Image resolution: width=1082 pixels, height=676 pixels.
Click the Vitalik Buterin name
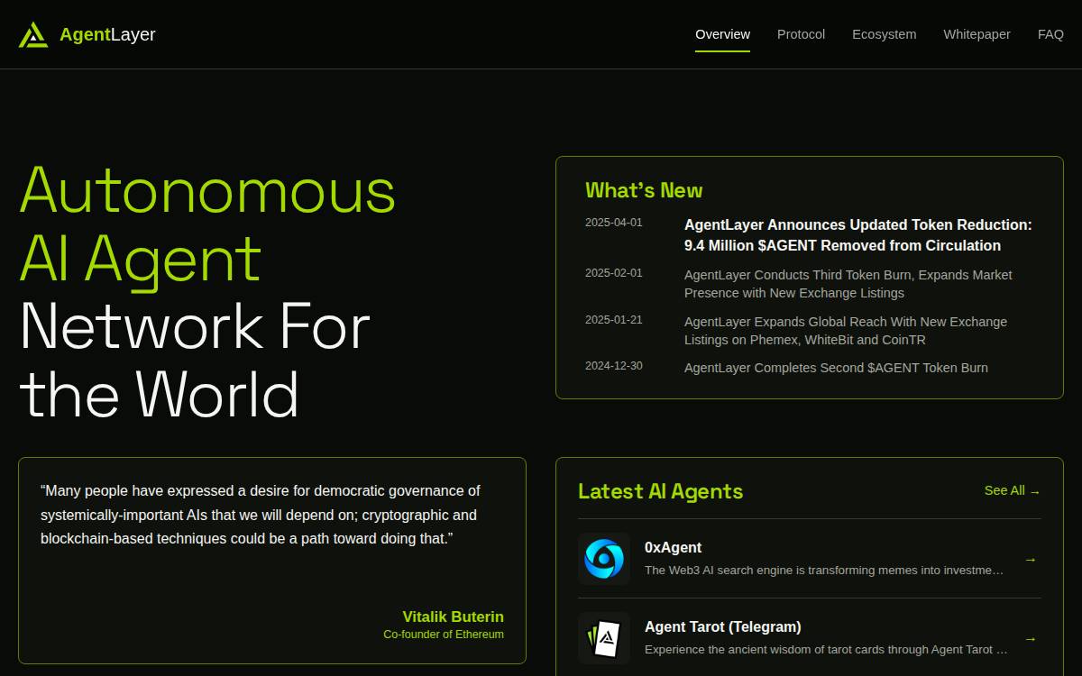(453, 617)
